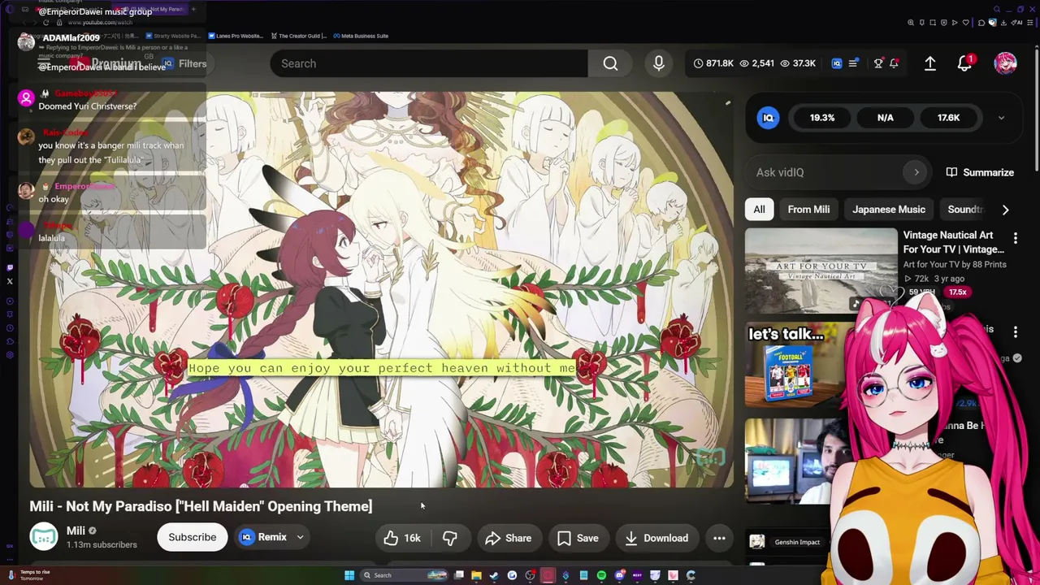Click the Windows taskbar search box
1040x585 pixels.
coord(405,575)
